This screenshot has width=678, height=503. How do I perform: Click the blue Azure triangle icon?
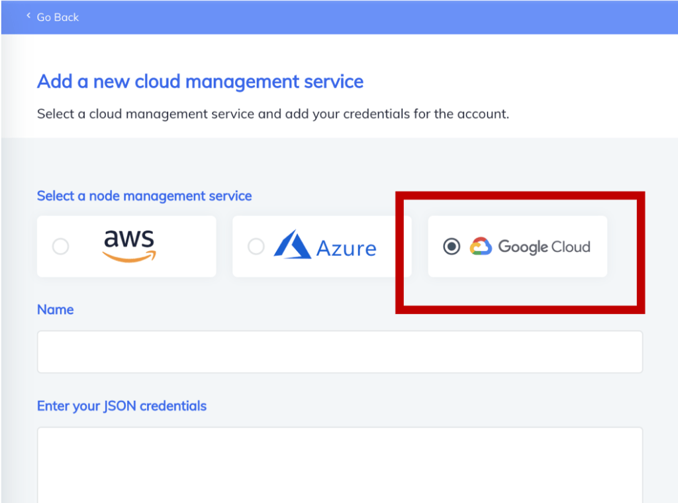[x=292, y=246]
